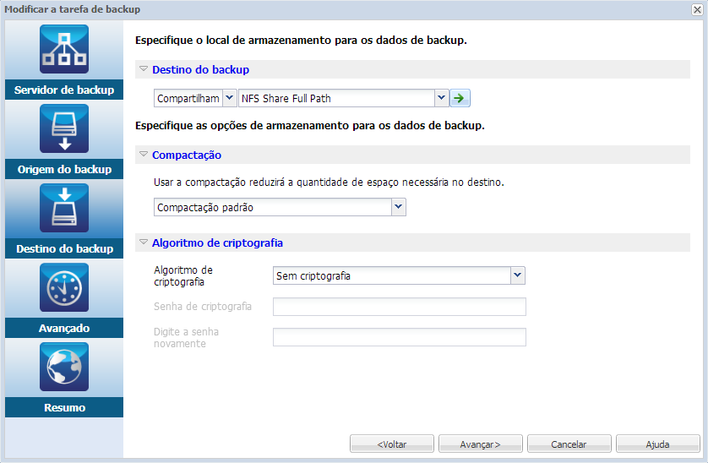Collapse the Algoritmo de criptografia section

click(x=144, y=242)
